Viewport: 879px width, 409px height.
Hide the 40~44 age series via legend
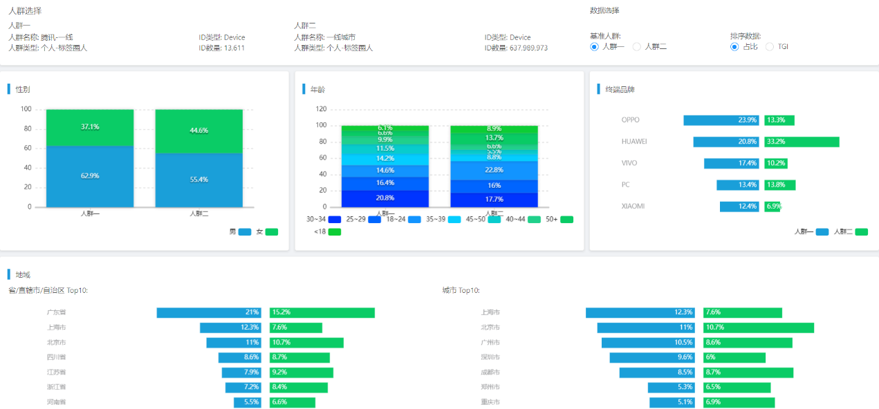pos(534,220)
